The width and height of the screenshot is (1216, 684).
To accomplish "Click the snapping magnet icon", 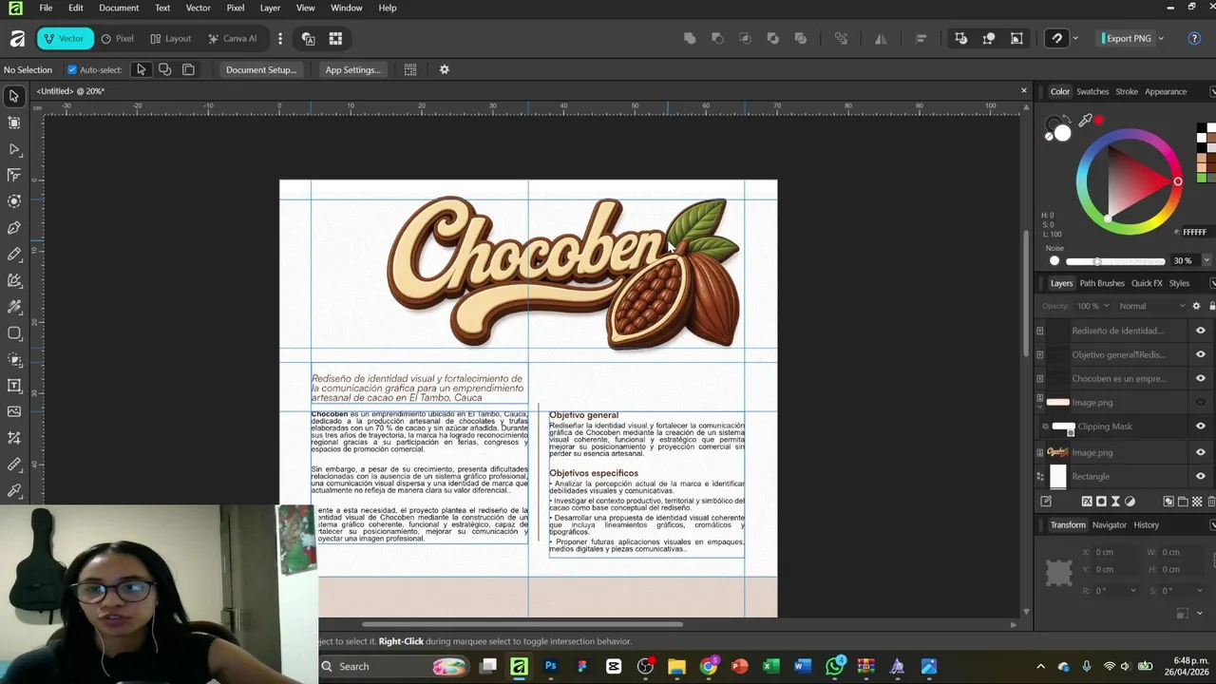I will [1057, 38].
